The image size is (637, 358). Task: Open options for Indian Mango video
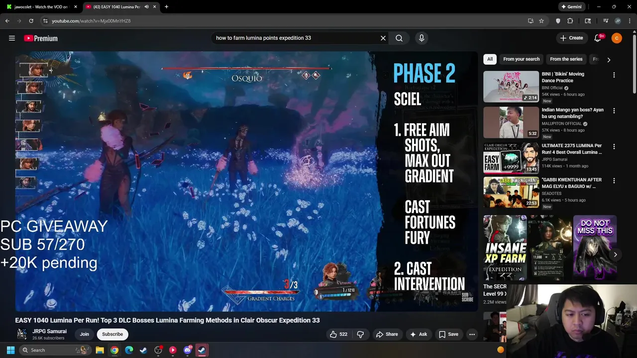click(614, 111)
